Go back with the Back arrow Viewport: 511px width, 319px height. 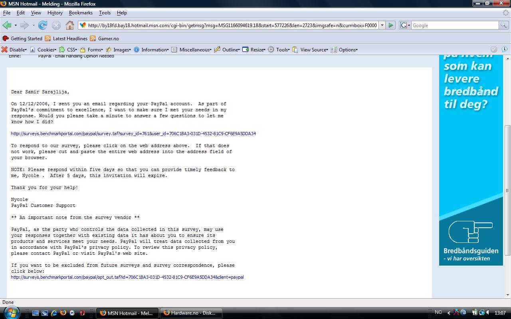(x=7, y=25)
